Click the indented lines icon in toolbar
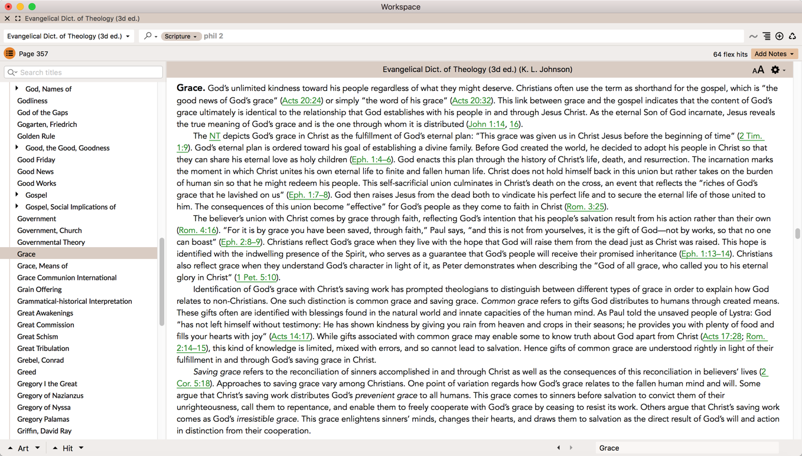The image size is (802, 456). pyautogui.click(x=767, y=37)
